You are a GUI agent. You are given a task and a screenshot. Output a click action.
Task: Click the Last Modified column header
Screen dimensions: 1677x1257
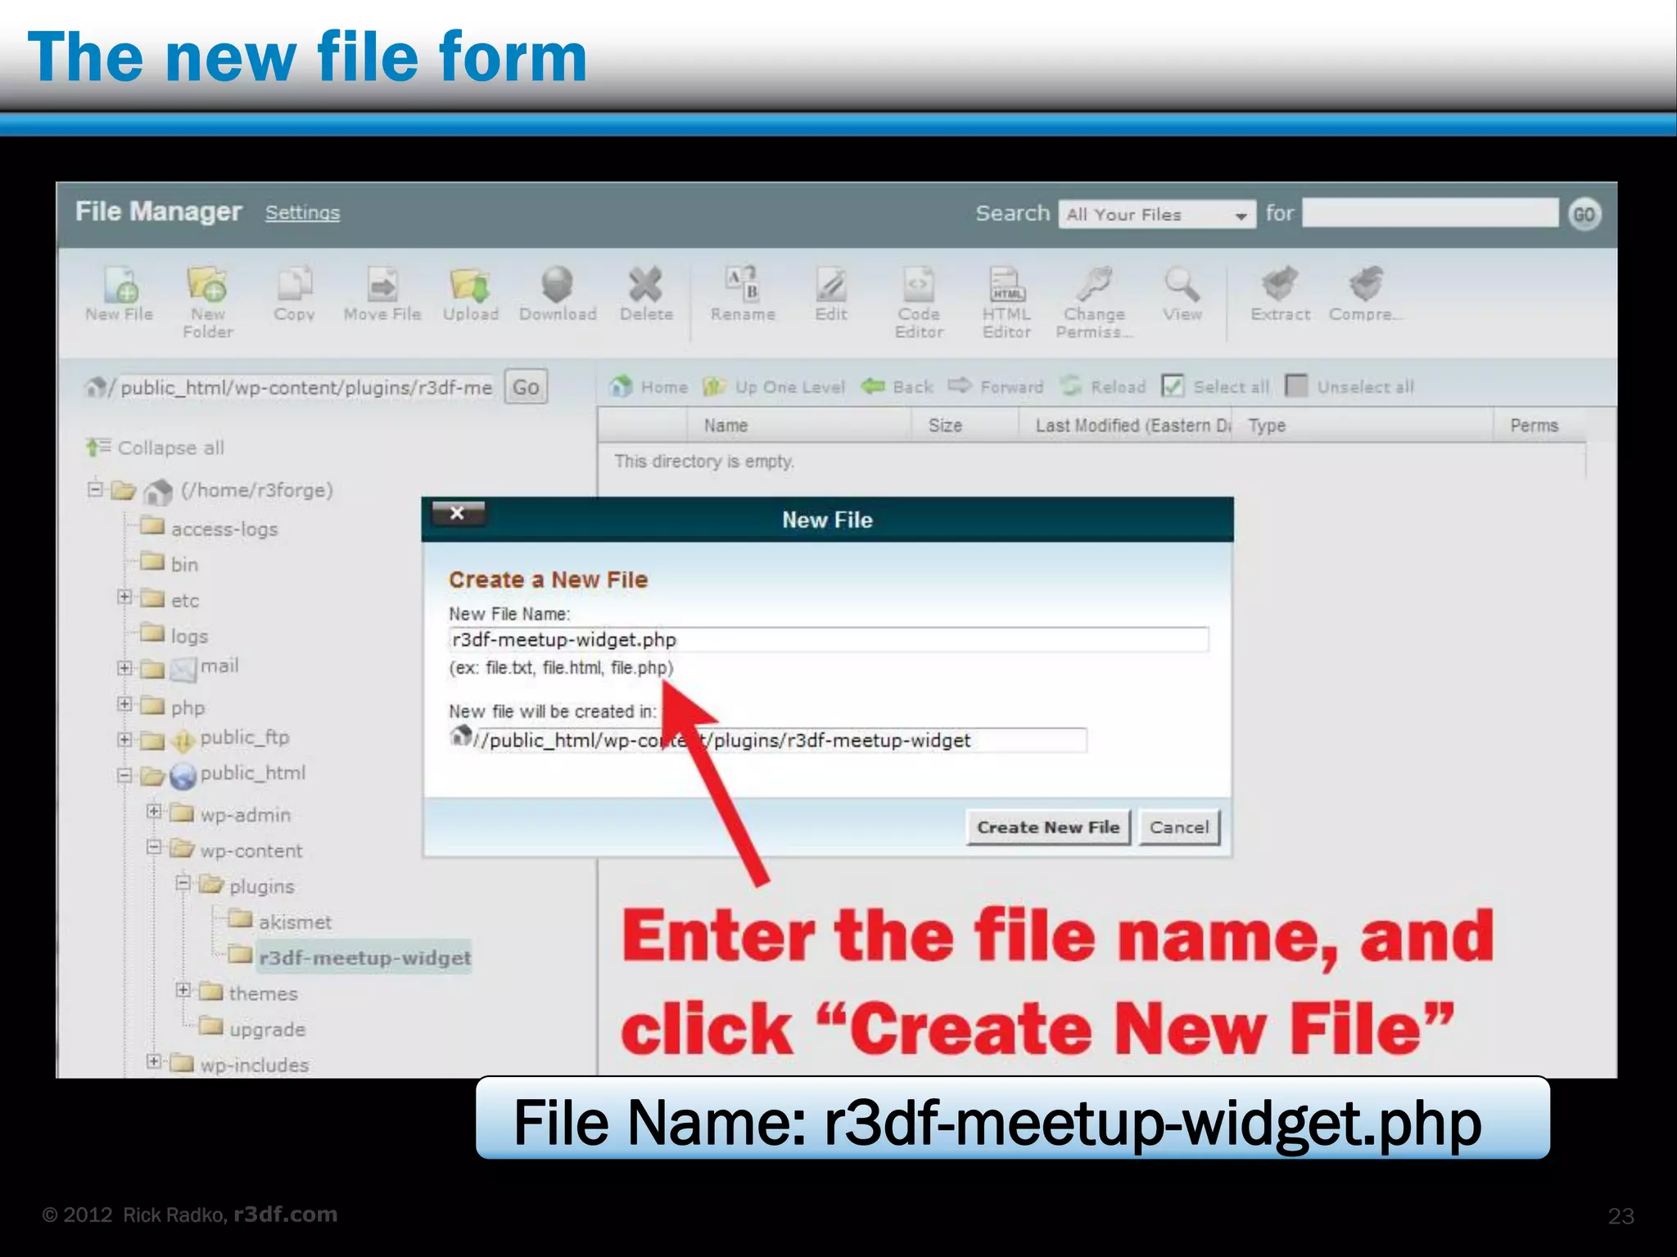(1125, 426)
